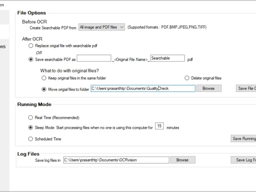The image size is (256, 192).
Task: Click the 'Running Mode' section heading
Action: (34, 105)
